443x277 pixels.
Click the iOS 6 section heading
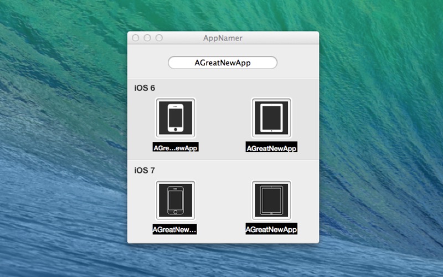click(x=145, y=88)
